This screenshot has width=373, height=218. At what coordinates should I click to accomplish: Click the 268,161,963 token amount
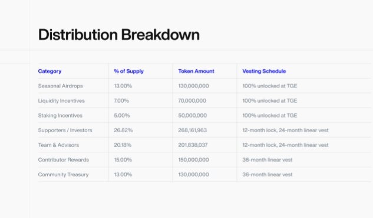pos(193,130)
